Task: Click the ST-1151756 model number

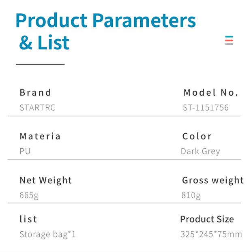Action: [x=206, y=107]
